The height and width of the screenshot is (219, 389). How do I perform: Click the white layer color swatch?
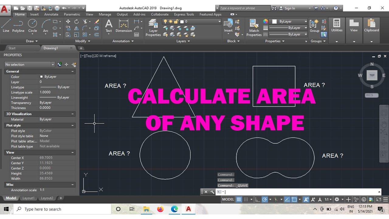click(182, 22)
